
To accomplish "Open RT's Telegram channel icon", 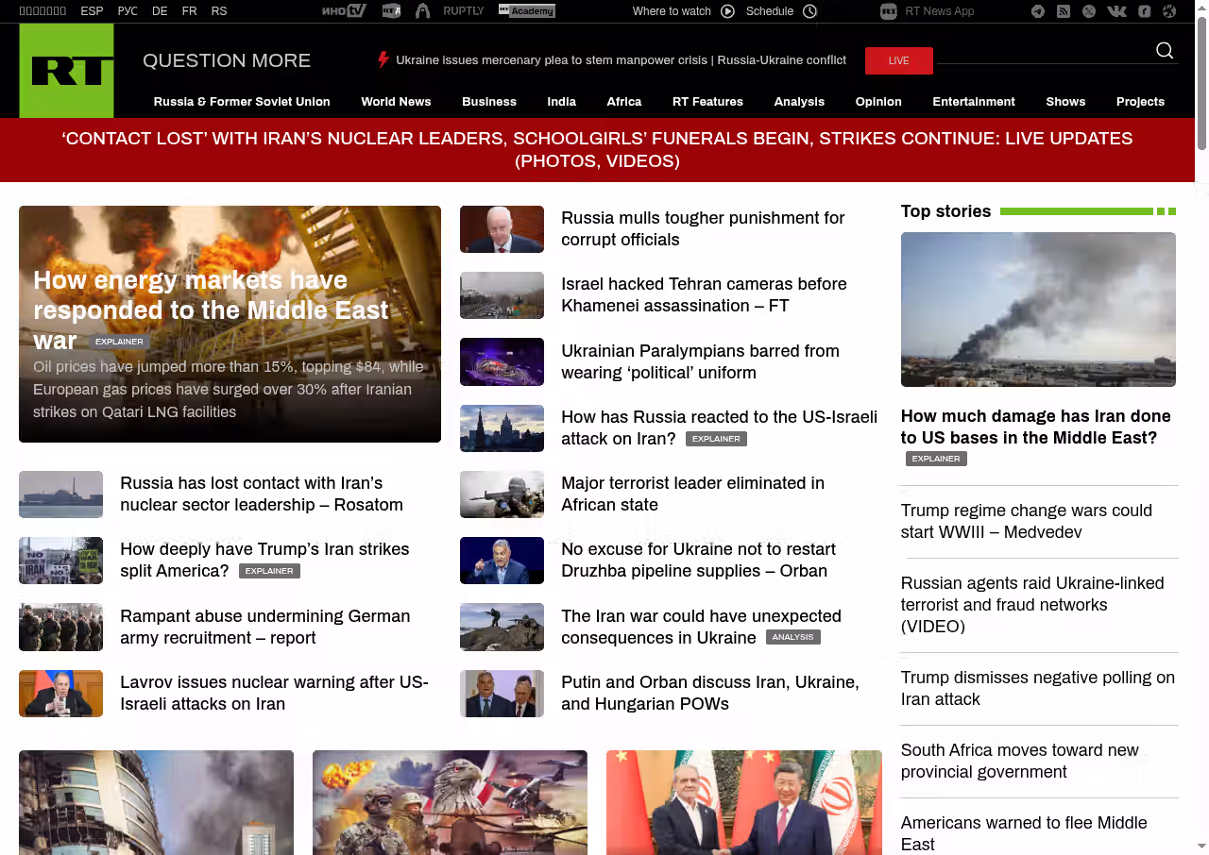I will (1038, 11).
